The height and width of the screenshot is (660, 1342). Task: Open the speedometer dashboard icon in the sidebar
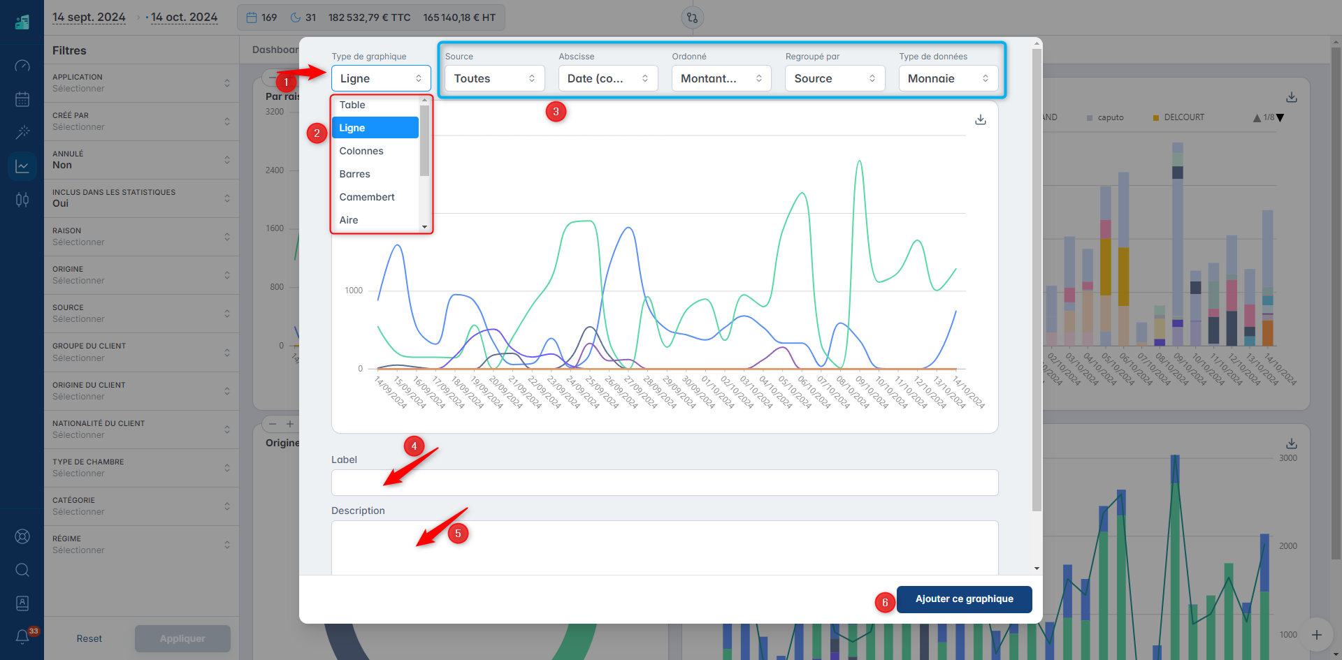pos(22,66)
